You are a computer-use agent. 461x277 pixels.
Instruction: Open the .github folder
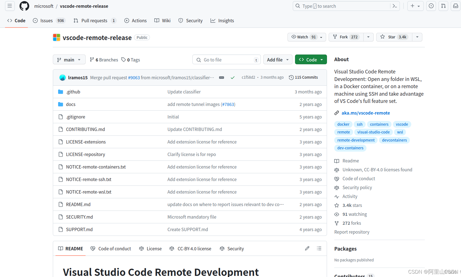pyautogui.click(x=73, y=92)
